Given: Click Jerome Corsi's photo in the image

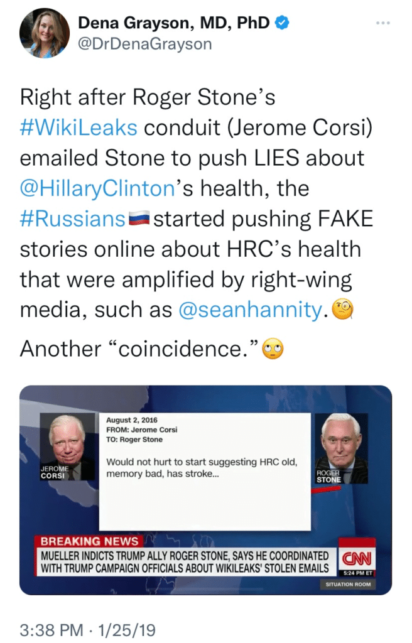Looking at the screenshot, I should pos(67,447).
